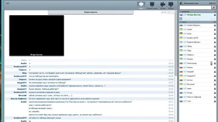Click Oleg's message about сигналов в таблице
Image resolution: width=218 pixels, height=122 pixels.
75,73
